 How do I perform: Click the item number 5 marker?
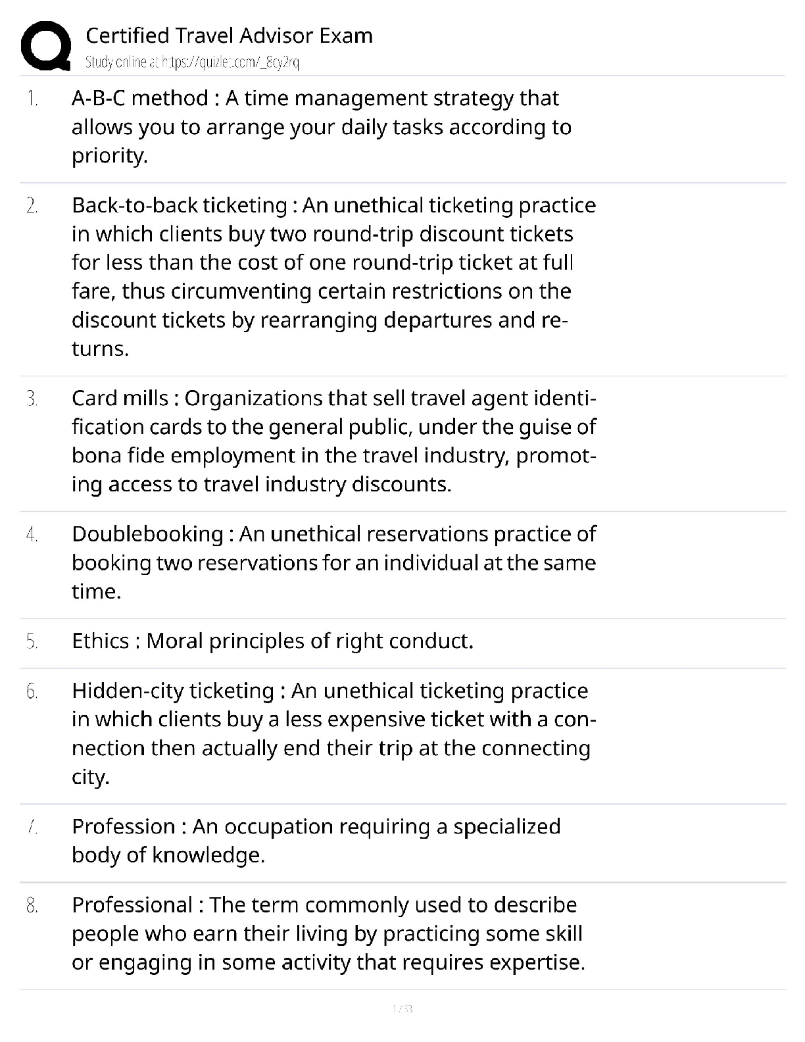click(x=32, y=642)
